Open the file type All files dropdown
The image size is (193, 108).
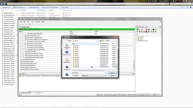[x=94, y=76]
